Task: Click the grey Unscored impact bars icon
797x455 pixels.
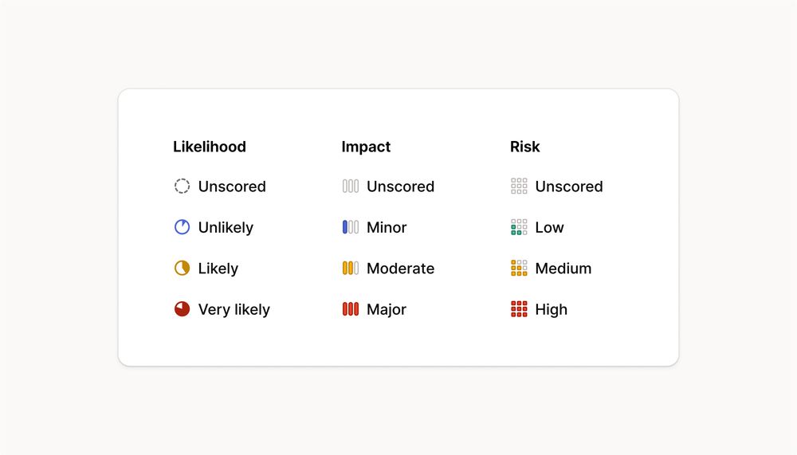Action: (x=350, y=186)
